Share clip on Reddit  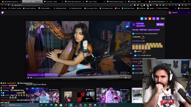150,18
